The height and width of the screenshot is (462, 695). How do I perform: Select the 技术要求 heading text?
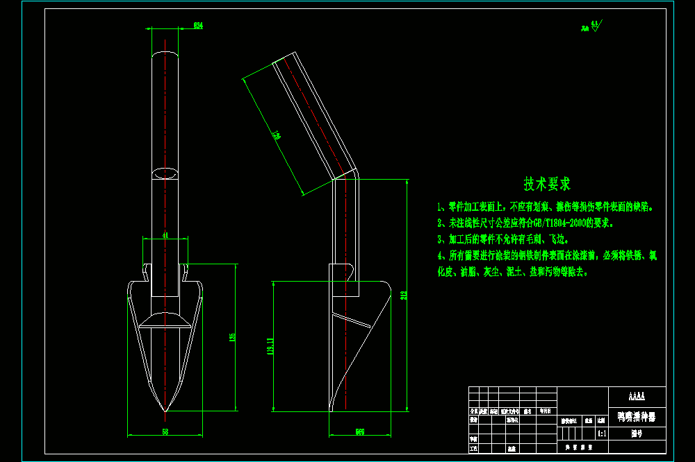tap(547, 184)
